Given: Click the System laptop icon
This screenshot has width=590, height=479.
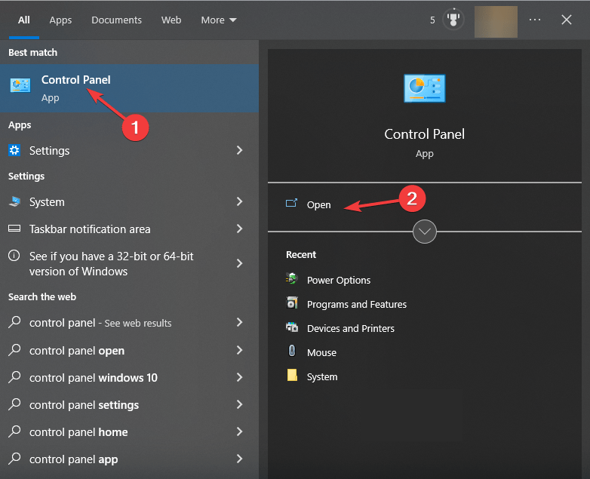Looking at the screenshot, I should pyautogui.click(x=14, y=201).
